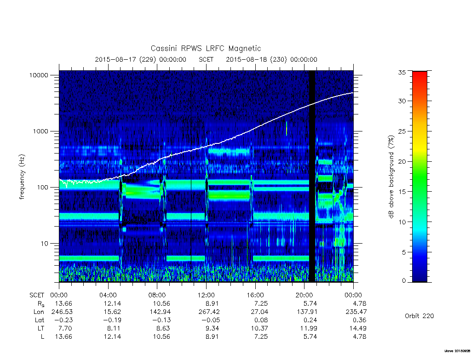Select the Lon value 27.04

pyautogui.click(x=259, y=312)
